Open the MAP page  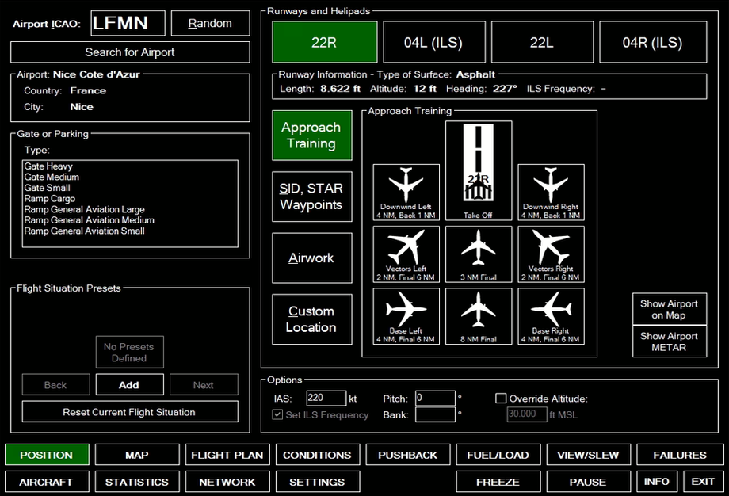click(x=137, y=455)
